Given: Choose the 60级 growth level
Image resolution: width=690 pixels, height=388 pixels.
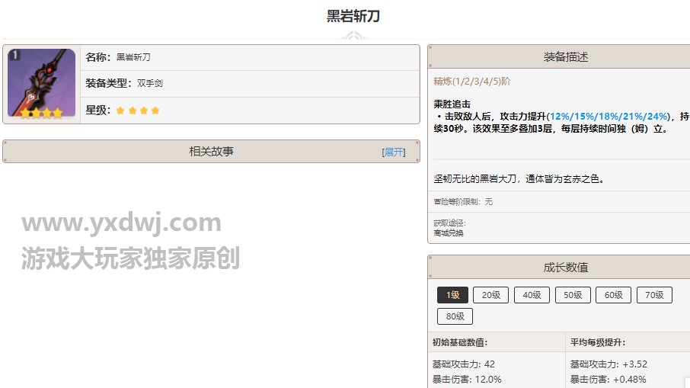Looking at the screenshot, I should point(614,295).
